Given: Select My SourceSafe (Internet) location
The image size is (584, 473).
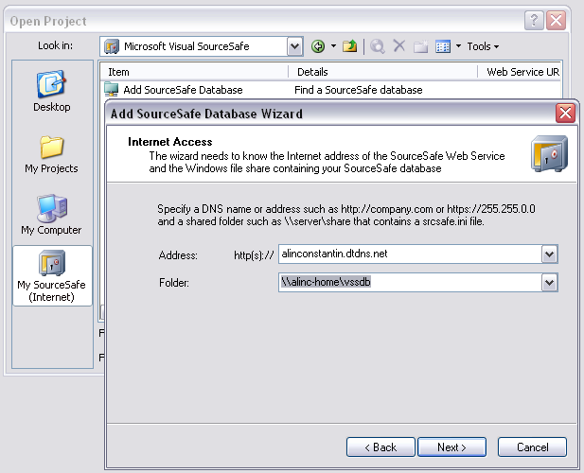Looking at the screenshot, I should point(52,276).
